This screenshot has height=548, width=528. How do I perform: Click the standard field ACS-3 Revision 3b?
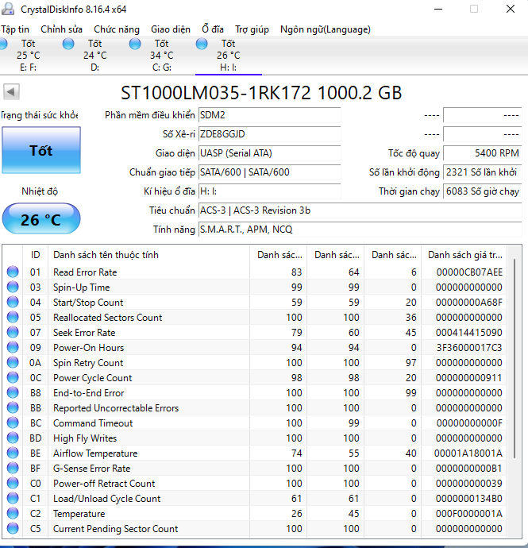360,210
